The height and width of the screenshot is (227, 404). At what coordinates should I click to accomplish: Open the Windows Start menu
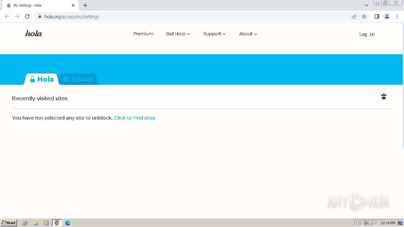pyautogui.click(x=9, y=223)
